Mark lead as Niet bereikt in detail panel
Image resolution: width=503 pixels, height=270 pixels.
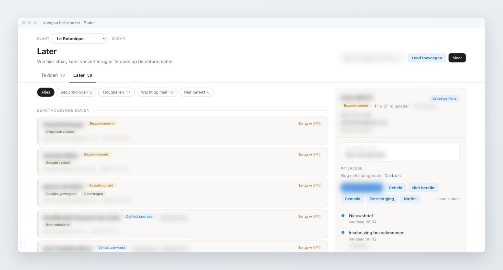coord(423,188)
